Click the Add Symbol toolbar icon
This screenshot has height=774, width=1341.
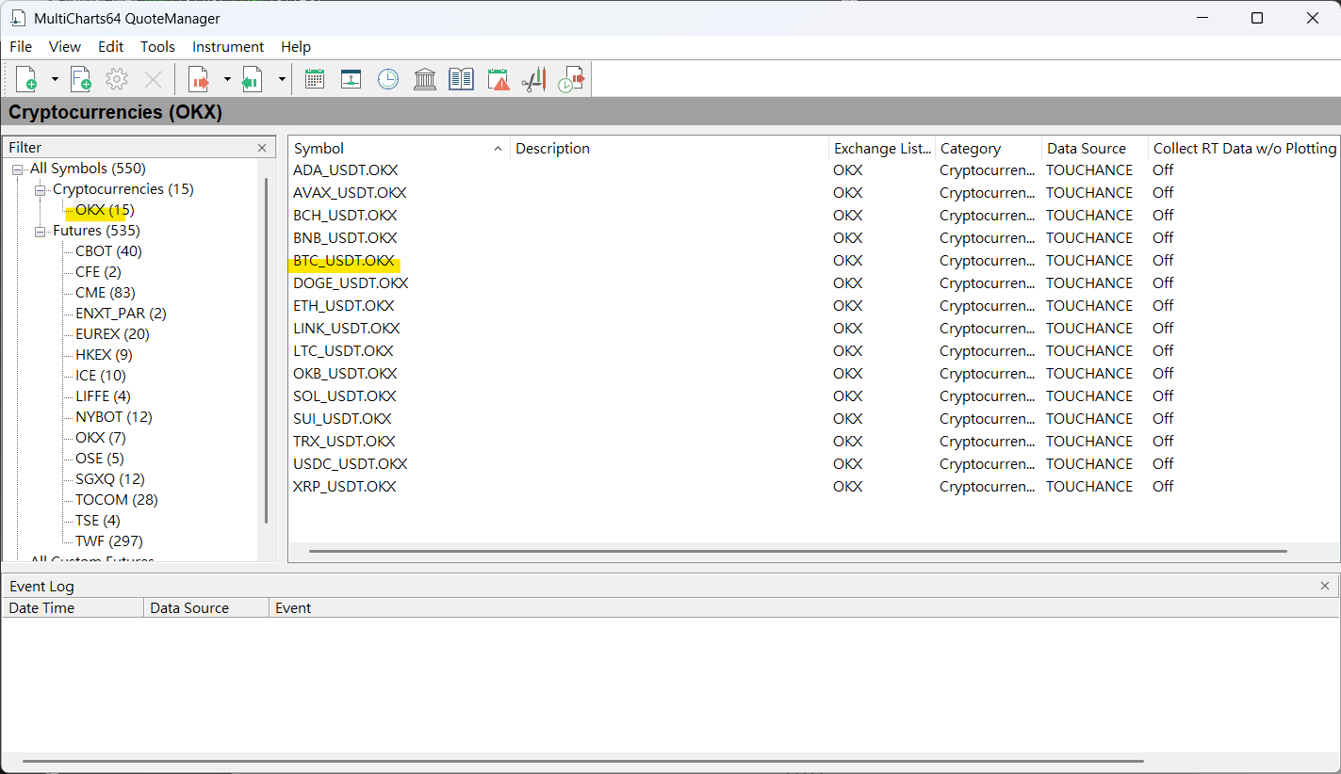click(26, 80)
